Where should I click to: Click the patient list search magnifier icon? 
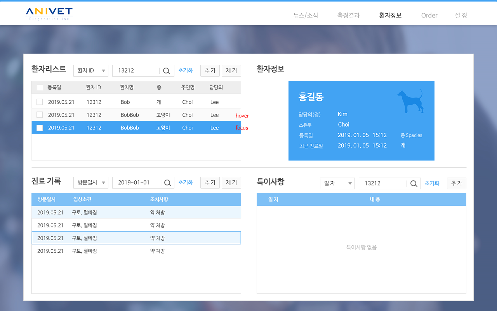click(x=167, y=71)
